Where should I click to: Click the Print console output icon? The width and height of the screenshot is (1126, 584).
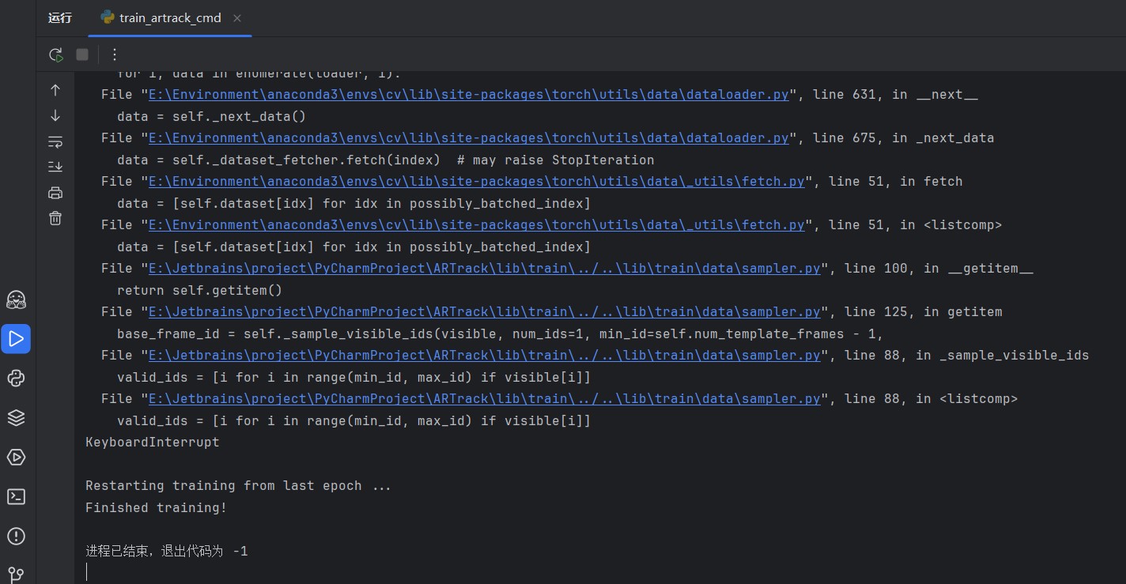click(x=55, y=193)
